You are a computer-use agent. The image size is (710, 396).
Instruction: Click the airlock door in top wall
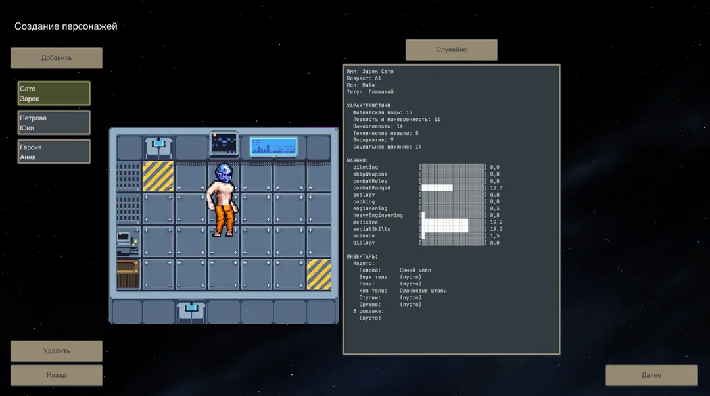[x=158, y=147]
